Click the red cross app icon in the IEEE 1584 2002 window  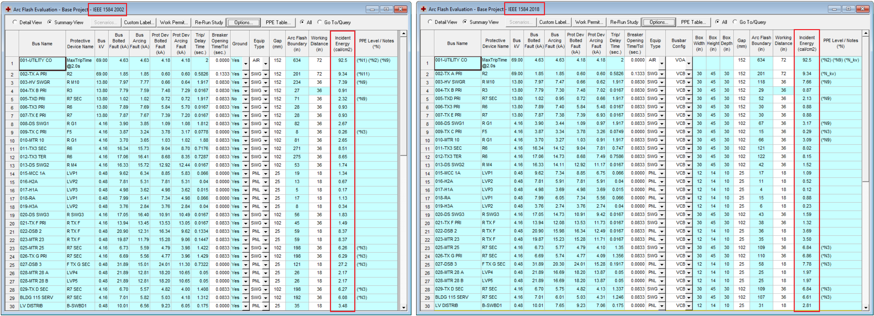point(8,10)
